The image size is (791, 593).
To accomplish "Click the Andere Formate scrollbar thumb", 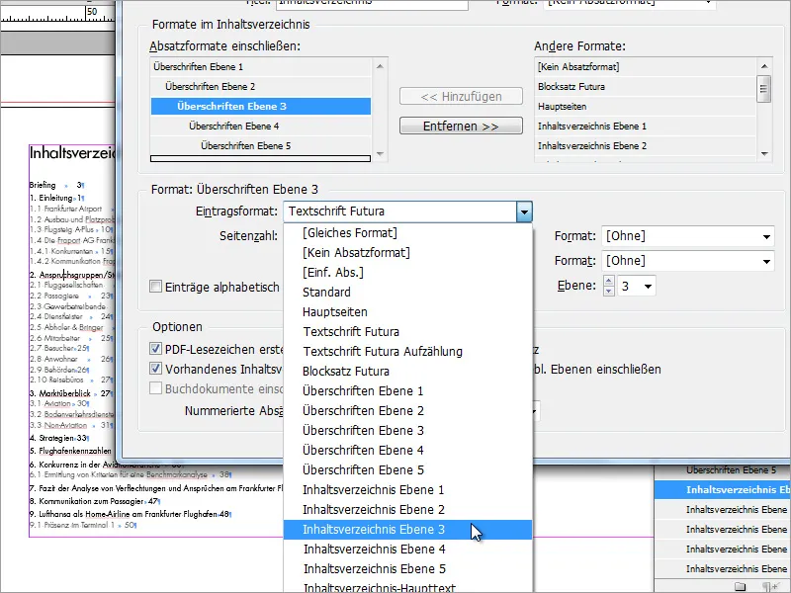I will pyautogui.click(x=763, y=89).
